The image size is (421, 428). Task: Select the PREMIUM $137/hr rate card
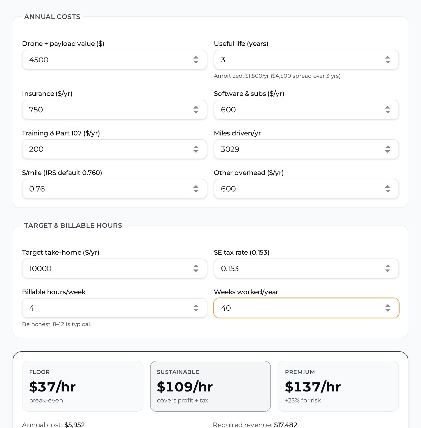point(338,386)
